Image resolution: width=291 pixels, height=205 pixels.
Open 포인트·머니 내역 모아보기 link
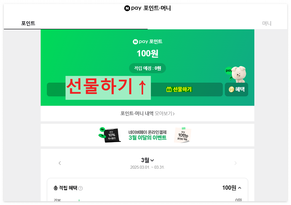click(x=148, y=113)
